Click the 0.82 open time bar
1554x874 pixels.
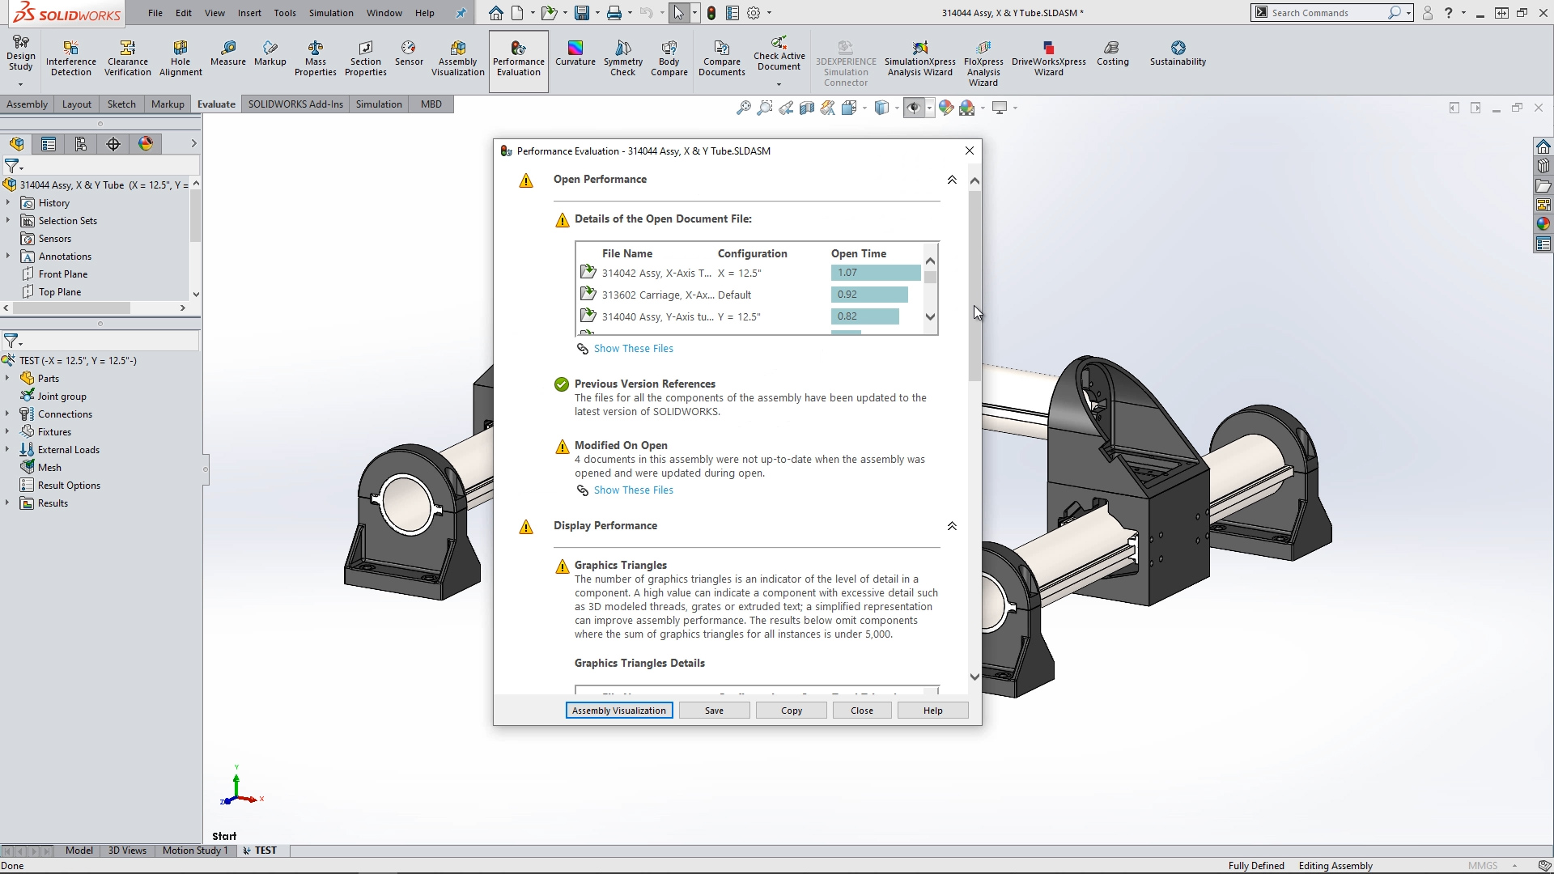865,316
